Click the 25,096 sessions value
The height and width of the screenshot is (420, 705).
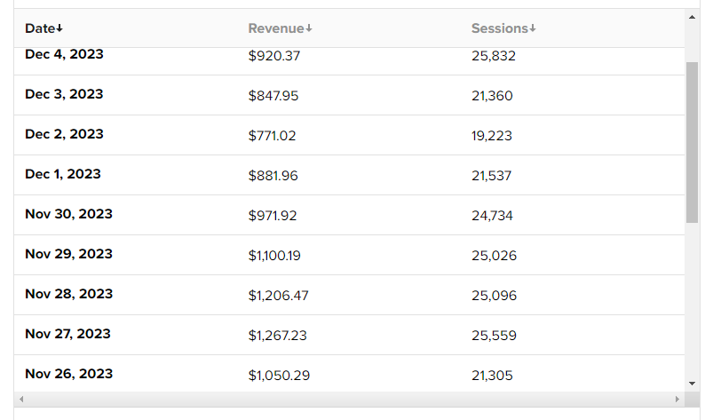(495, 296)
